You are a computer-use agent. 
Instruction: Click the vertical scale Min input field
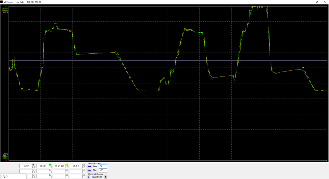coord(103,170)
